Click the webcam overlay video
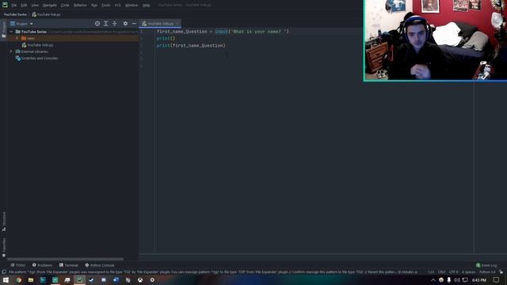 (x=435, y=40)
